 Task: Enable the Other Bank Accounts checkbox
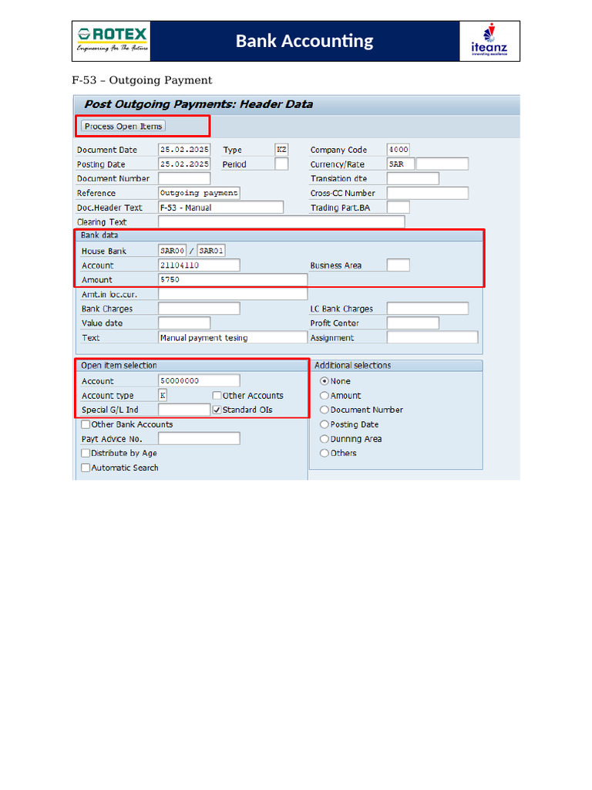tap(86, 424)
